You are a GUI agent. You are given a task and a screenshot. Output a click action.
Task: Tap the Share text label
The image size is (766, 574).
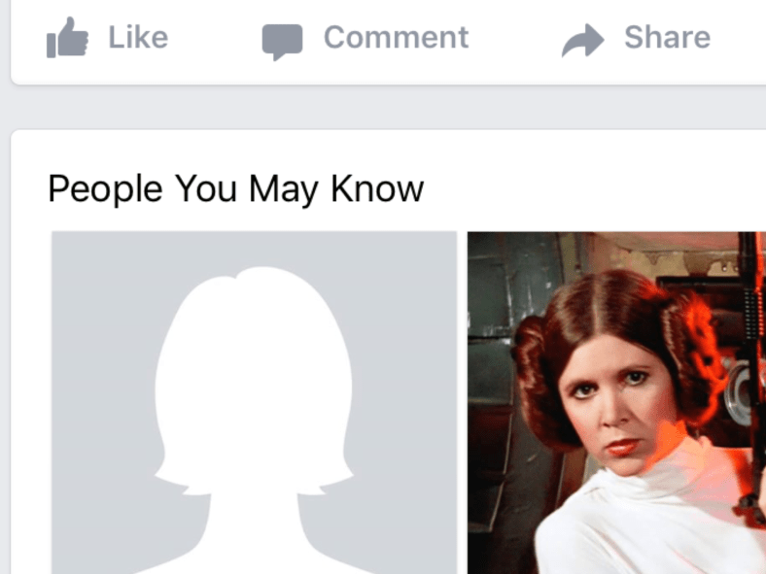[667, 38]
